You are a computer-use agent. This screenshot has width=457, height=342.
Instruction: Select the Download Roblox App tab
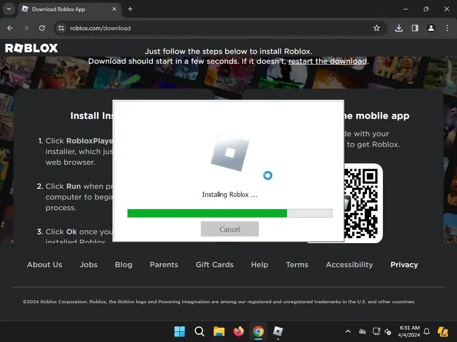[x=69, y=9]
